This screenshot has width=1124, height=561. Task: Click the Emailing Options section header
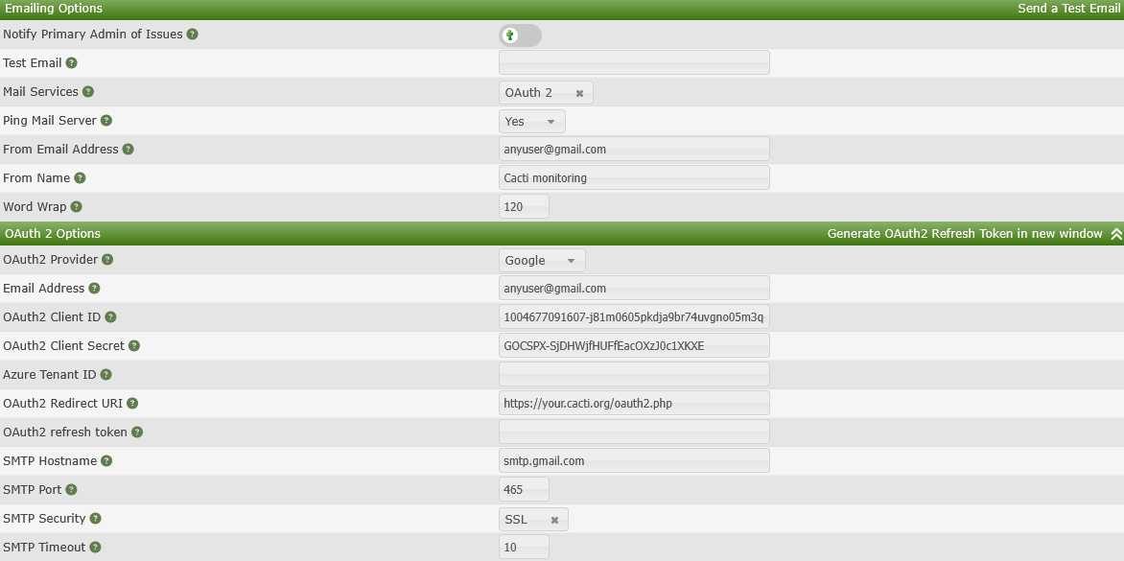click(x=53, y=9)
